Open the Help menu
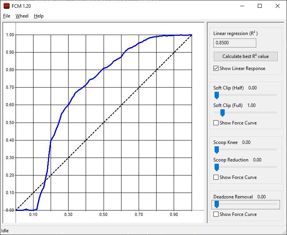Screen dimensions: 287x235 39,16
